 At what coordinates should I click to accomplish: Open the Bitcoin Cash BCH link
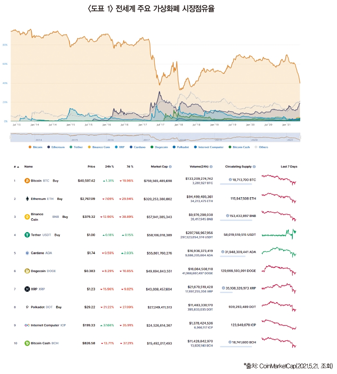pyautogui.click(x=45, y=343)
